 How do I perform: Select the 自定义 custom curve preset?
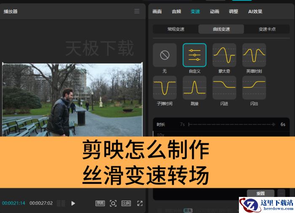tap(194, 55)
